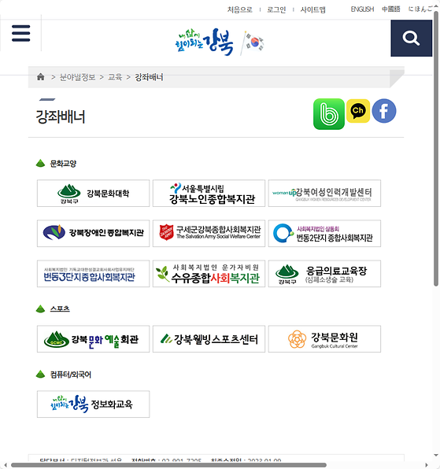The image size is (440, 469).
Task: Click the vertical scrollbar thumb
Action: tap(436, 149)
